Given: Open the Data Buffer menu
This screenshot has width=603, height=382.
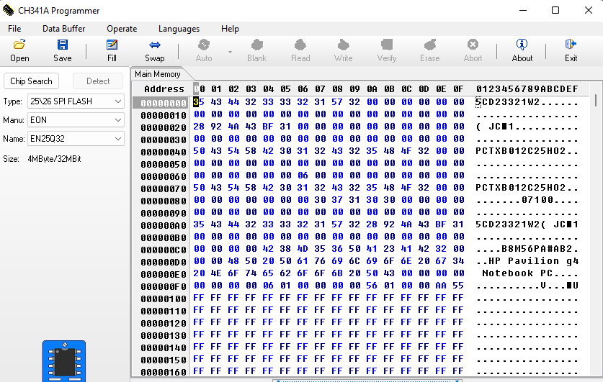Looking at the screenshot, I should pos(63,29).
